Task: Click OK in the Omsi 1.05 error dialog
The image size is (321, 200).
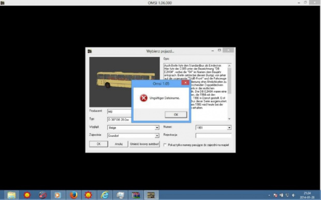Action: click(x=176, y=115)
